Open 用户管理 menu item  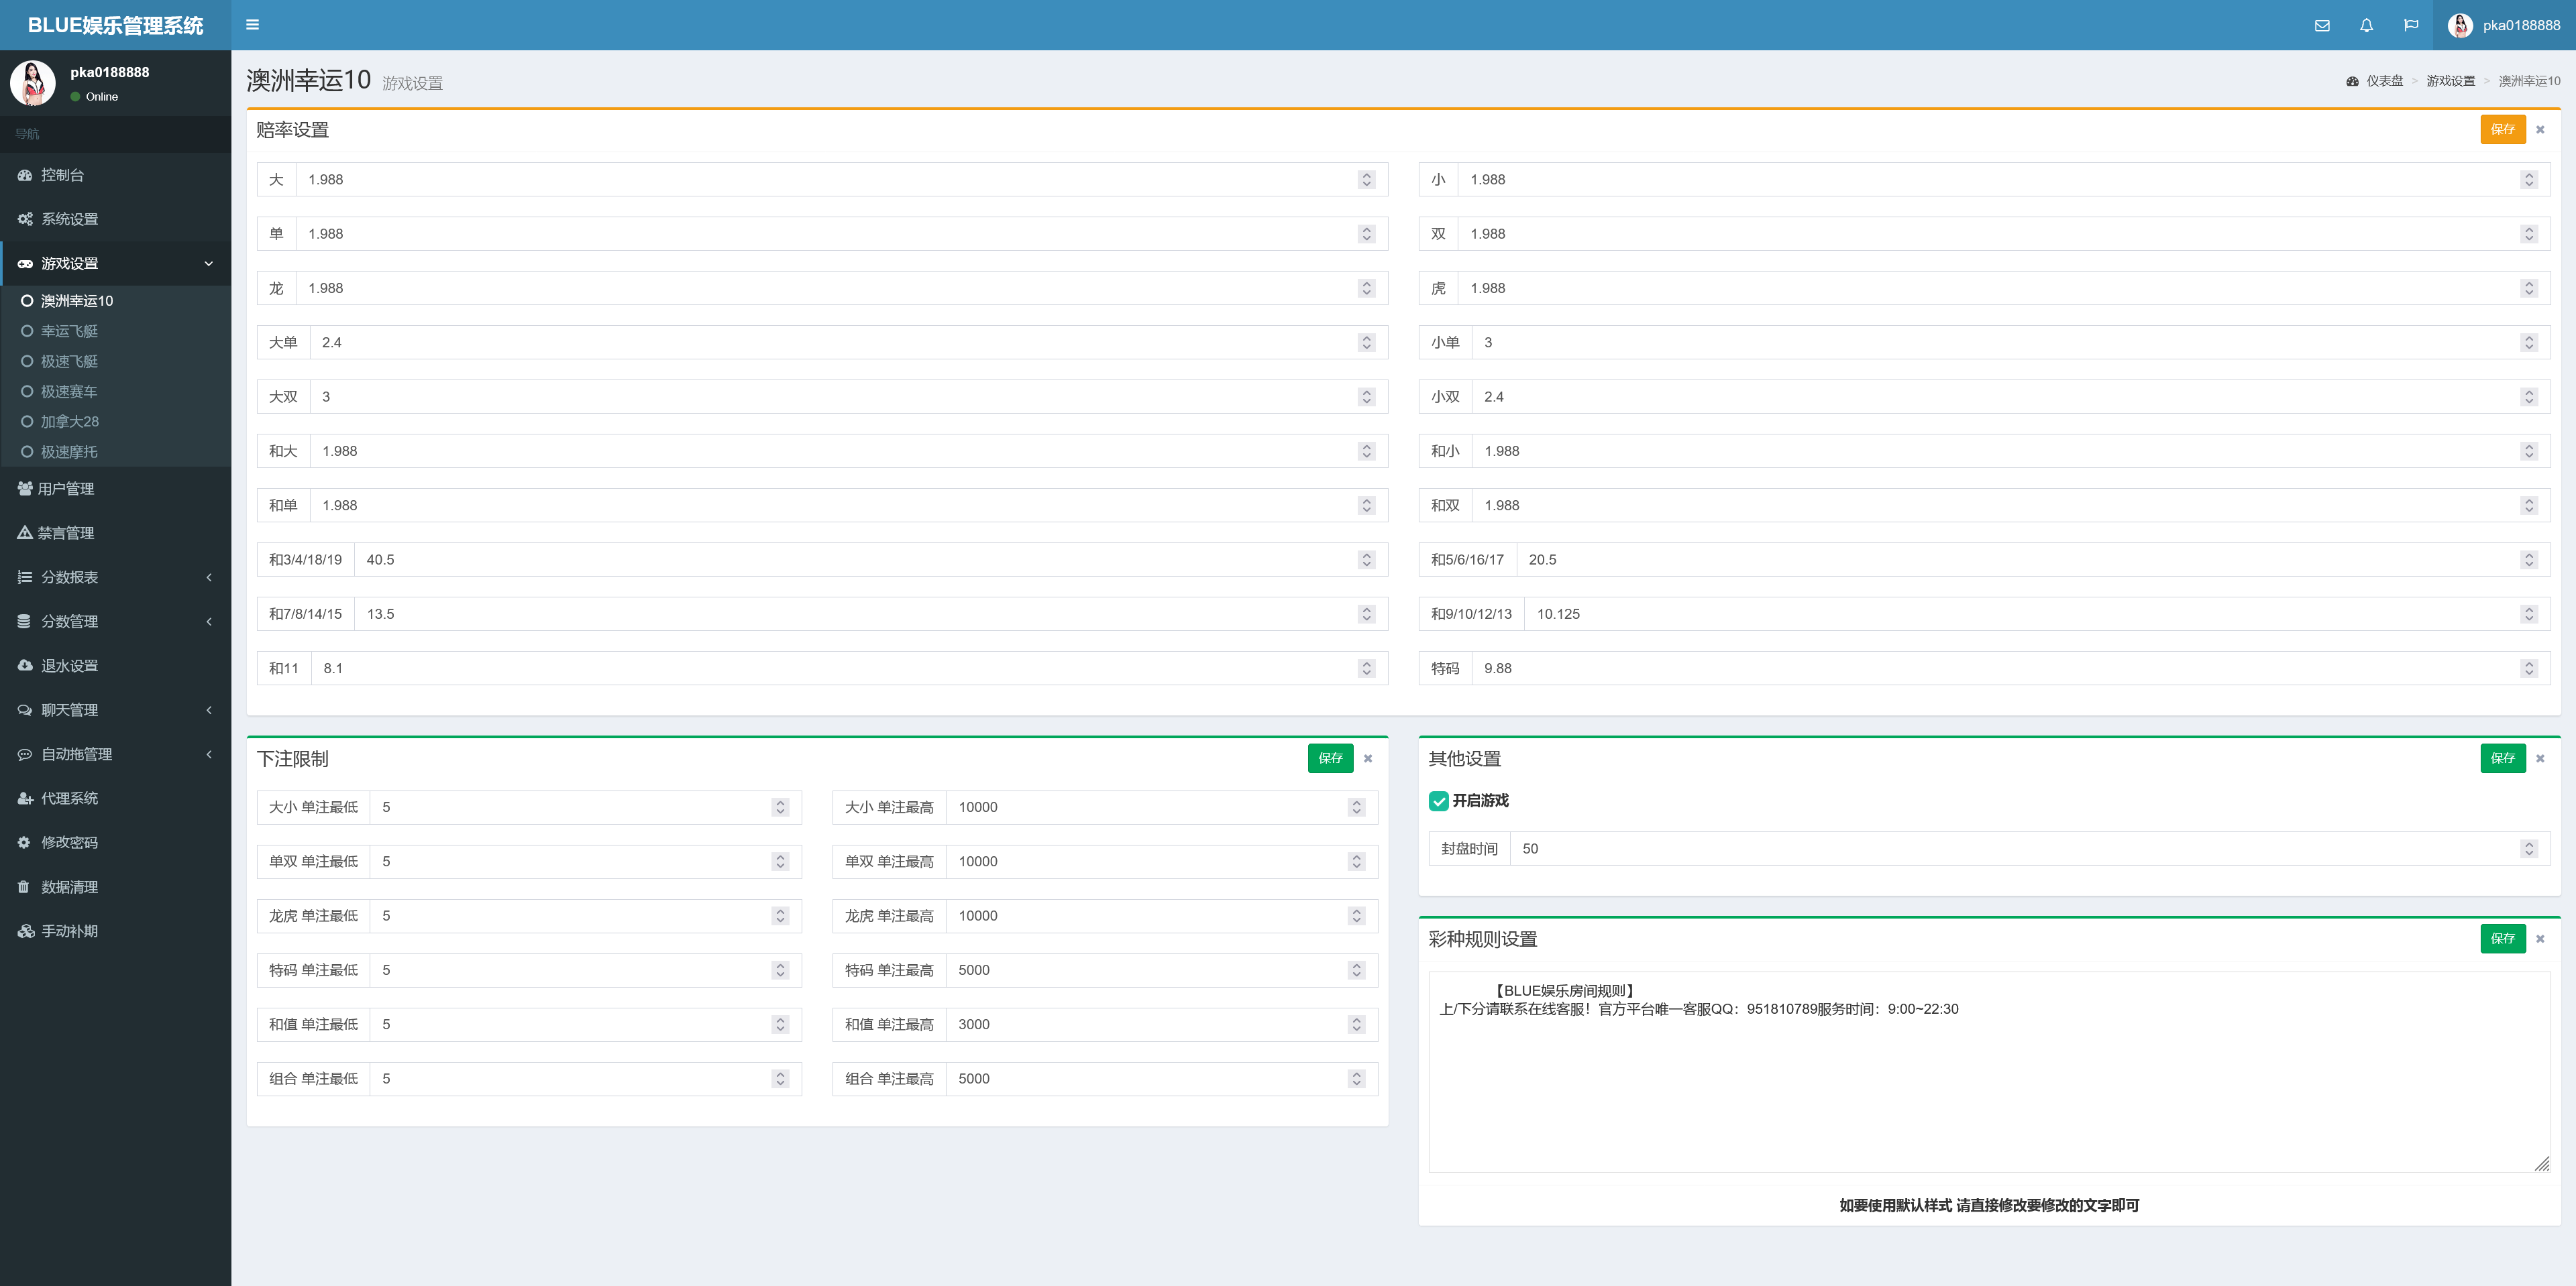pyautogui.click(x=65, y=489)
